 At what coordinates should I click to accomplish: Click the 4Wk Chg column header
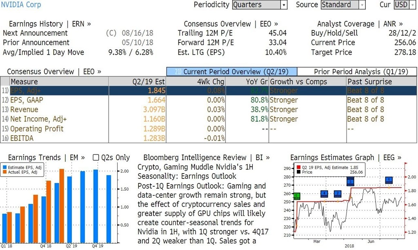(196, 82)
